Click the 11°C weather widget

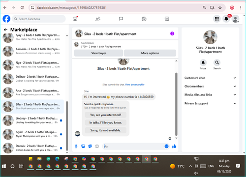(x=177, y=166)
